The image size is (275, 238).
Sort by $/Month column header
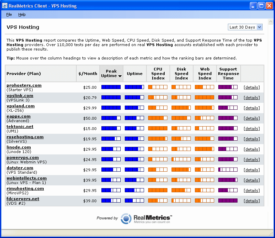point(88,74)
